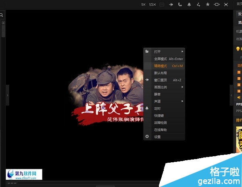Click the mini window mode icon in toolbar
Viewport: 242px width, 187px height.
[217, 4]
